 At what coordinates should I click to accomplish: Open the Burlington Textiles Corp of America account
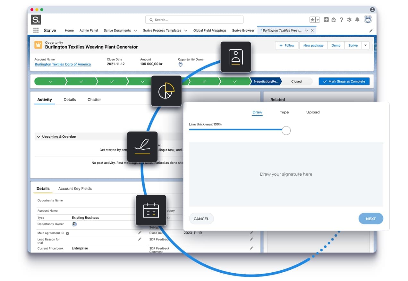coord(63,64)
